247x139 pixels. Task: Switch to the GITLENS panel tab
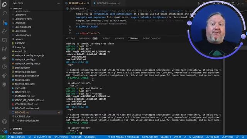[x=71, y=39]
